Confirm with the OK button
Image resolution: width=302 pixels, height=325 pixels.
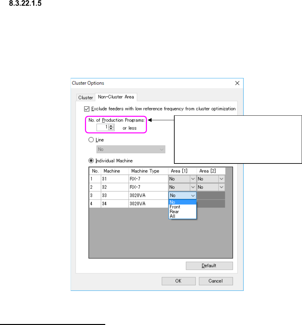pyautogui.click(x=179, y=281)
